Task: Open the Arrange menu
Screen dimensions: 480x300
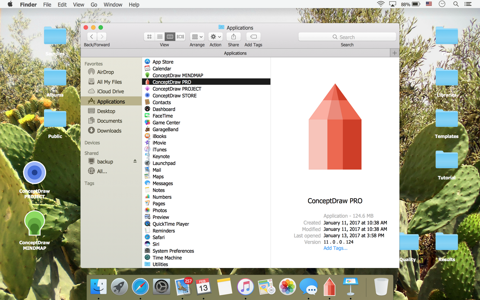Action: pos(197,36)
